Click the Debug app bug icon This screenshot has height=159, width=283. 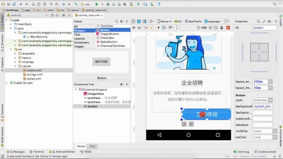tap(108, 4)
